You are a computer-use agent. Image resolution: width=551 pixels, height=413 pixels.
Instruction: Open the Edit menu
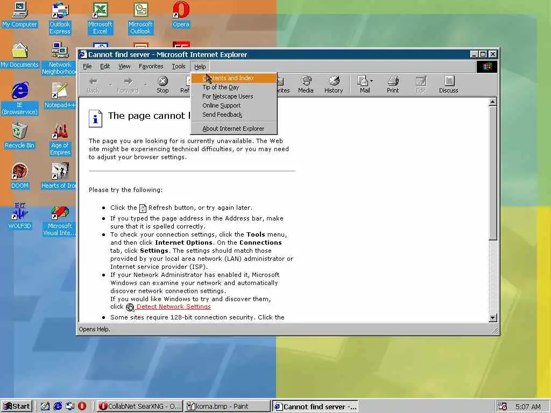point(105,66)
